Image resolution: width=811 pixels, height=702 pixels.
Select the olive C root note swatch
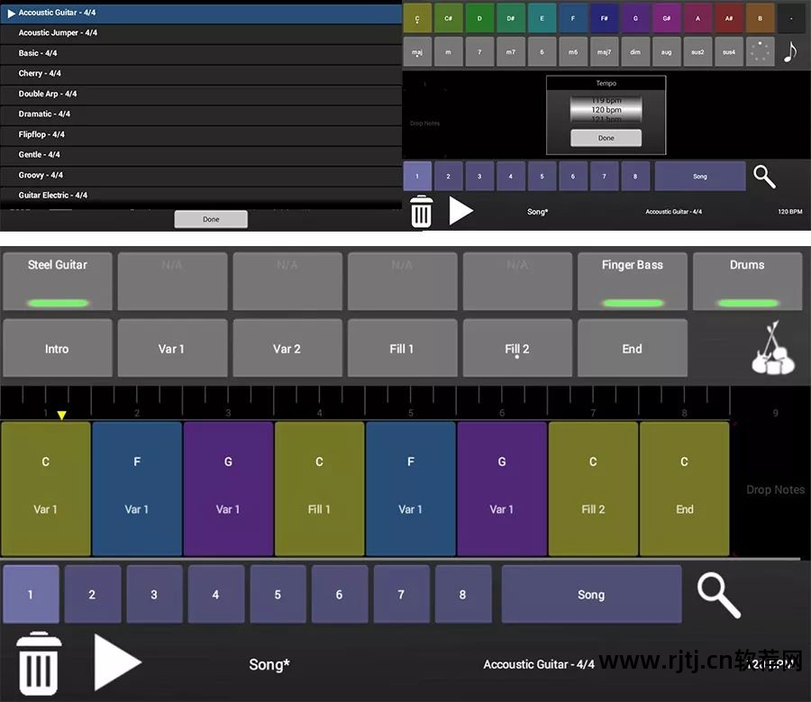[x=417, y=18]
